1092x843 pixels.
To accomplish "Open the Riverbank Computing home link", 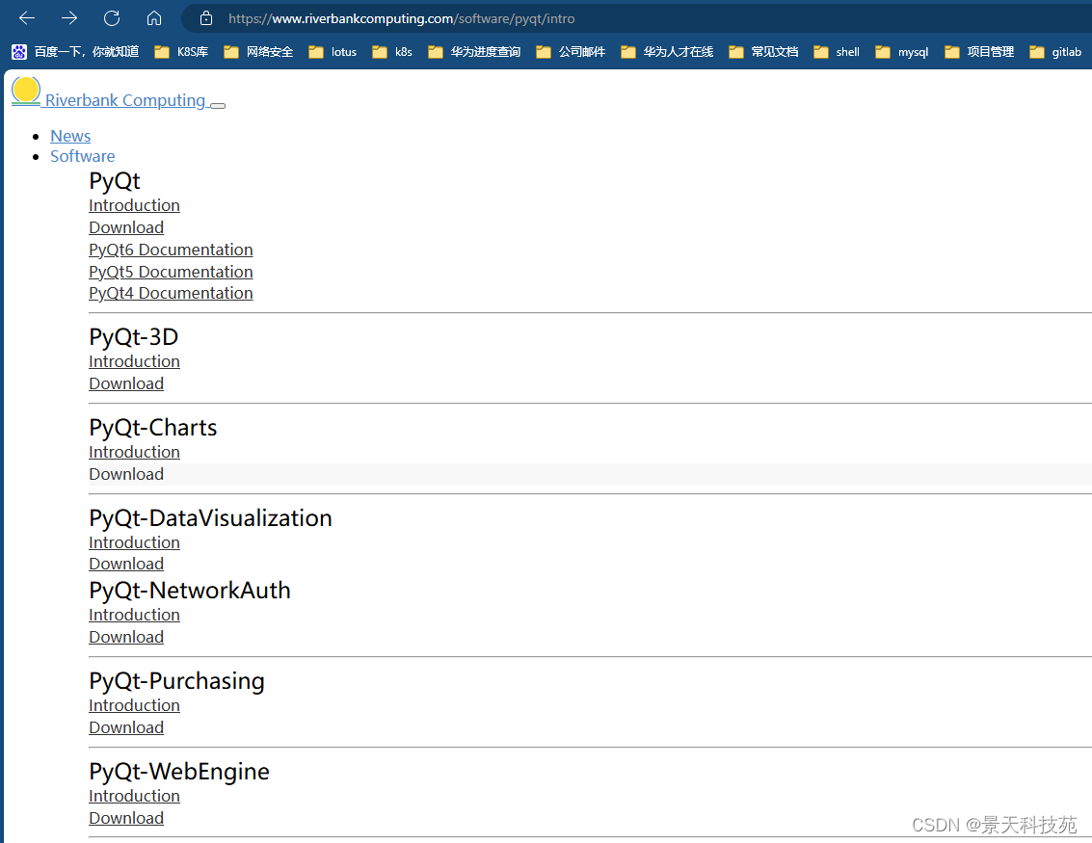I will tap(125, 100).
